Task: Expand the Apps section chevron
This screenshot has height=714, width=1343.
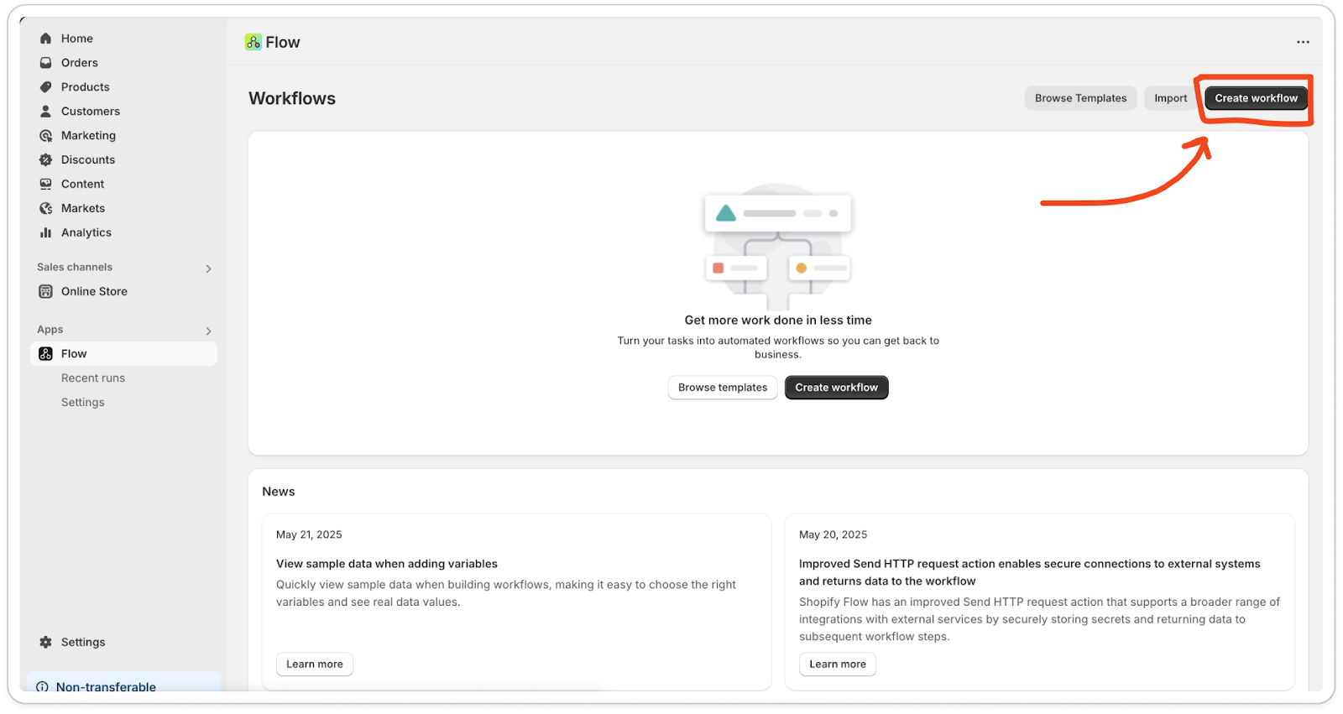Action: tap(209, 331)
